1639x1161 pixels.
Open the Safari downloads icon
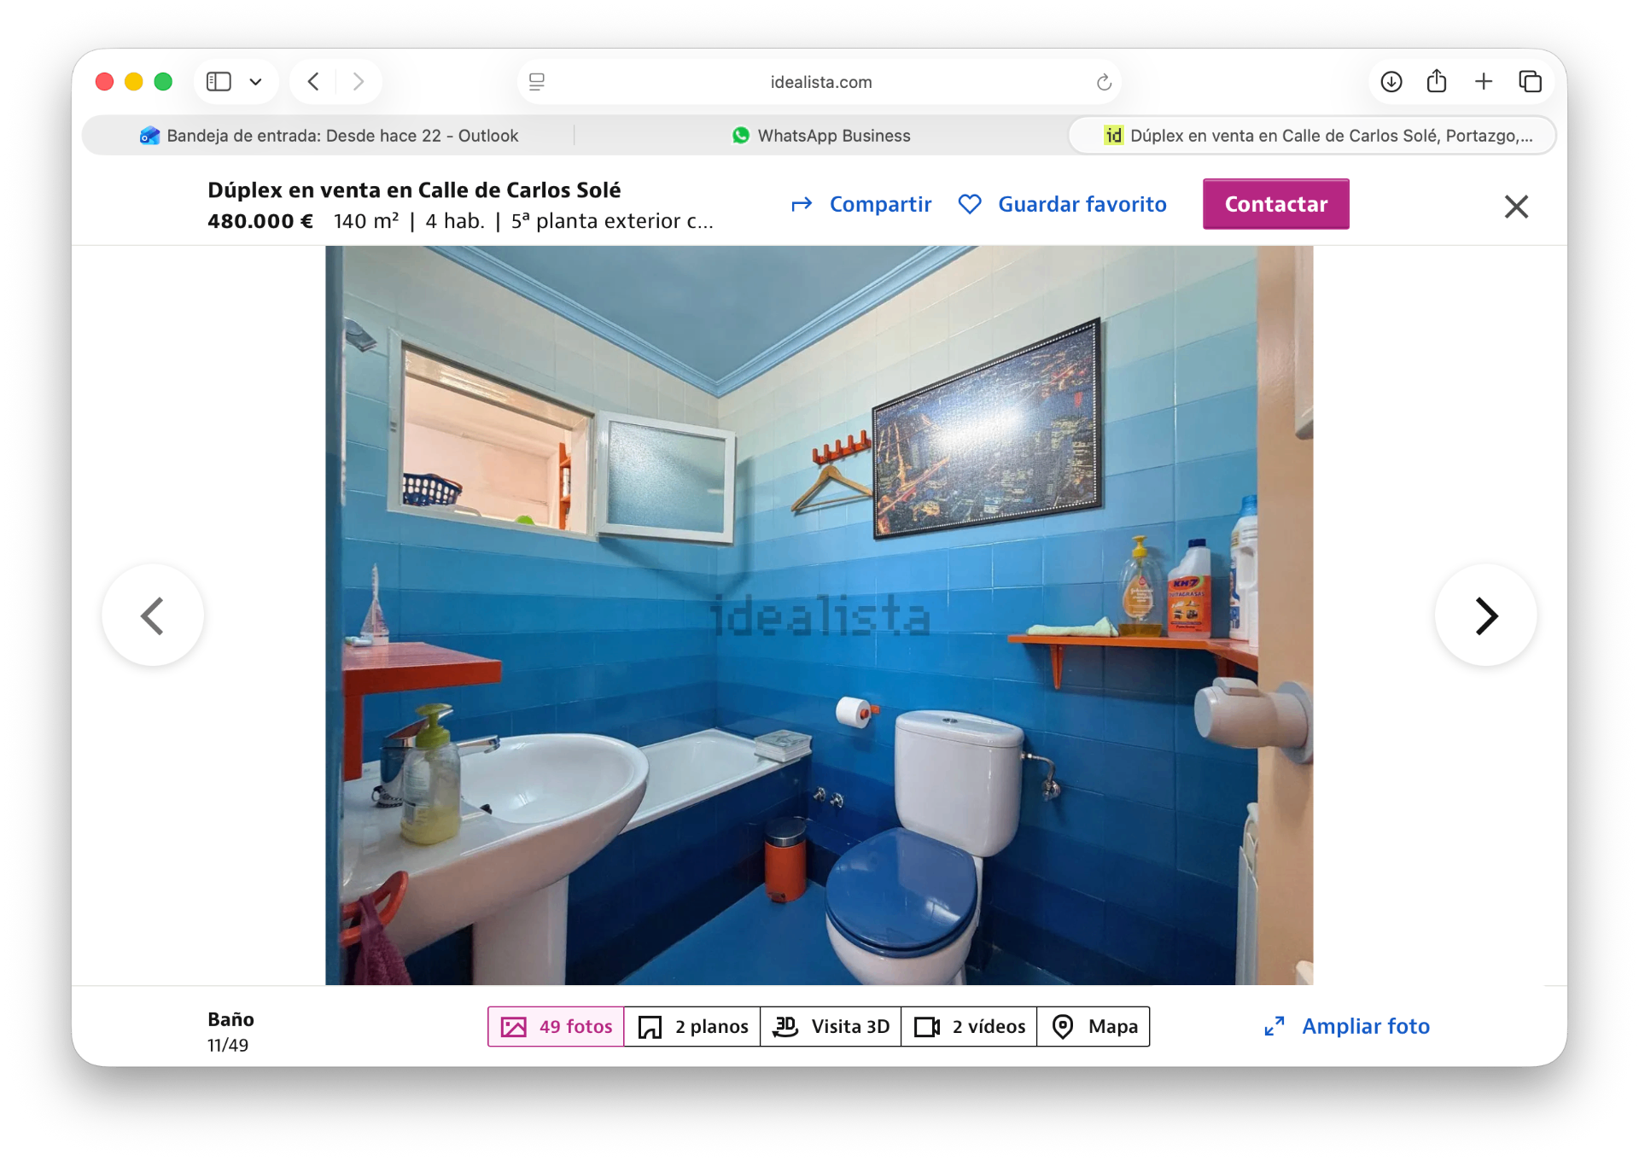pyautogui.click(x=1391, y=82)
